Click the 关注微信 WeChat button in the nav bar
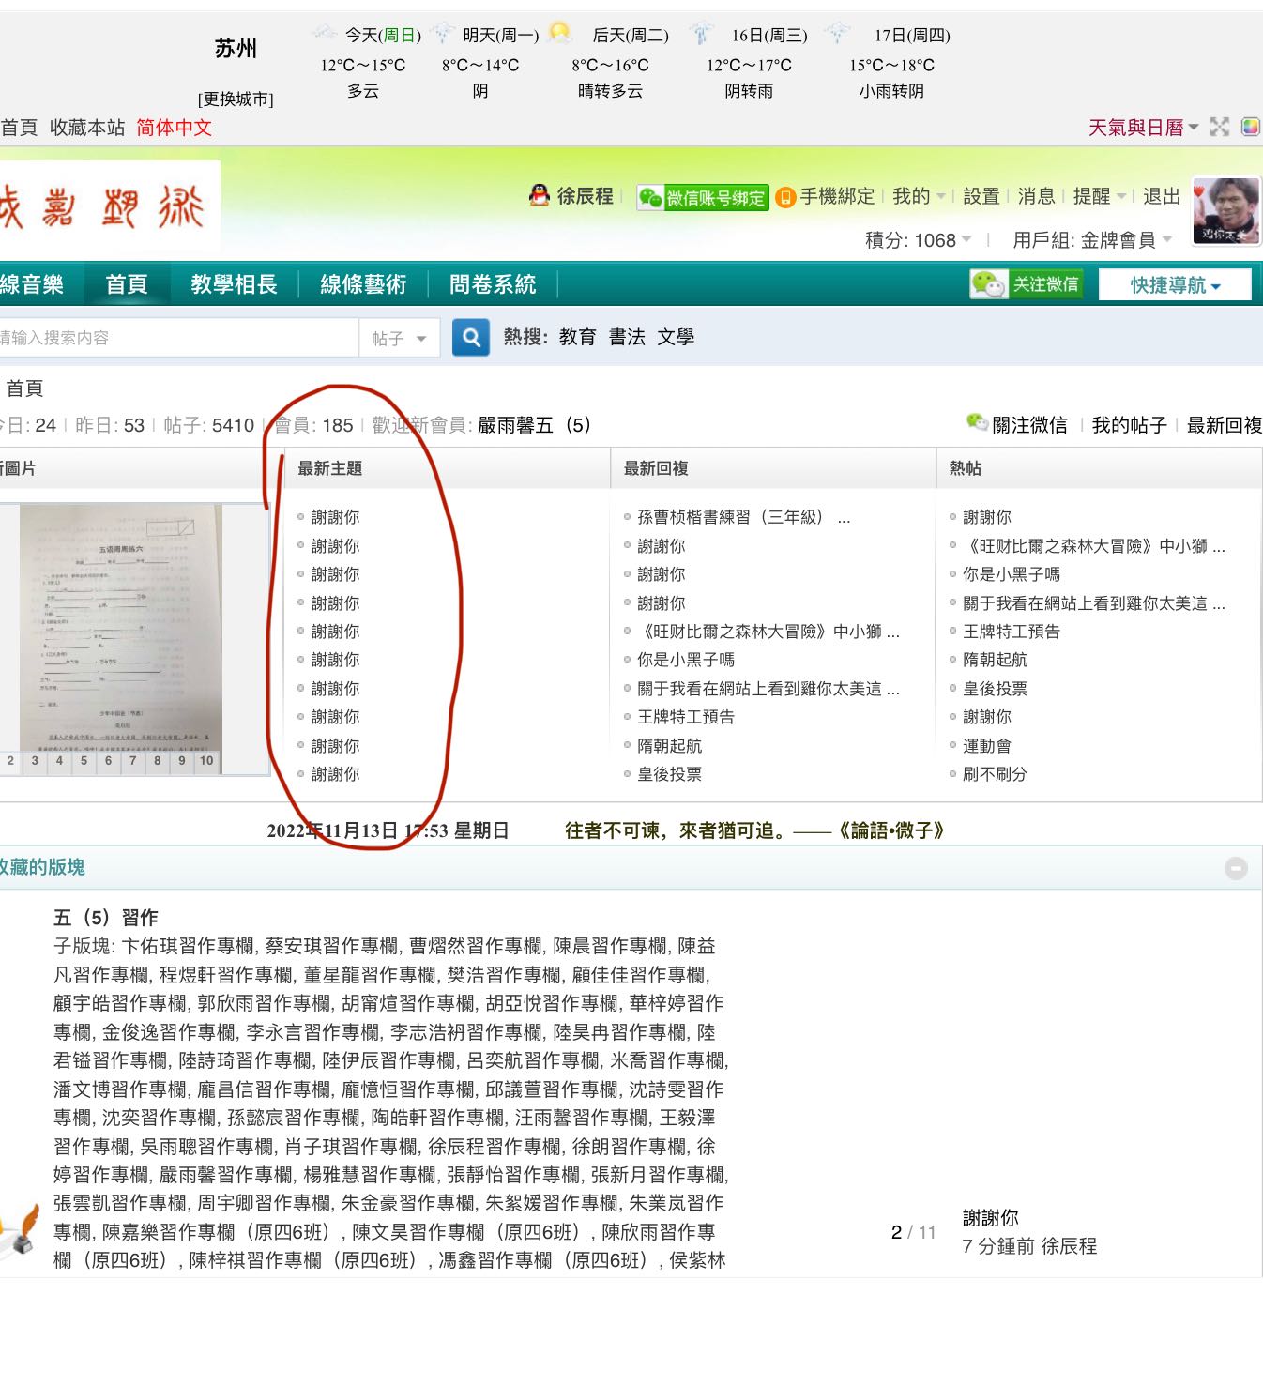This screenshot has height=1386, width=1263. point(1026,284)
